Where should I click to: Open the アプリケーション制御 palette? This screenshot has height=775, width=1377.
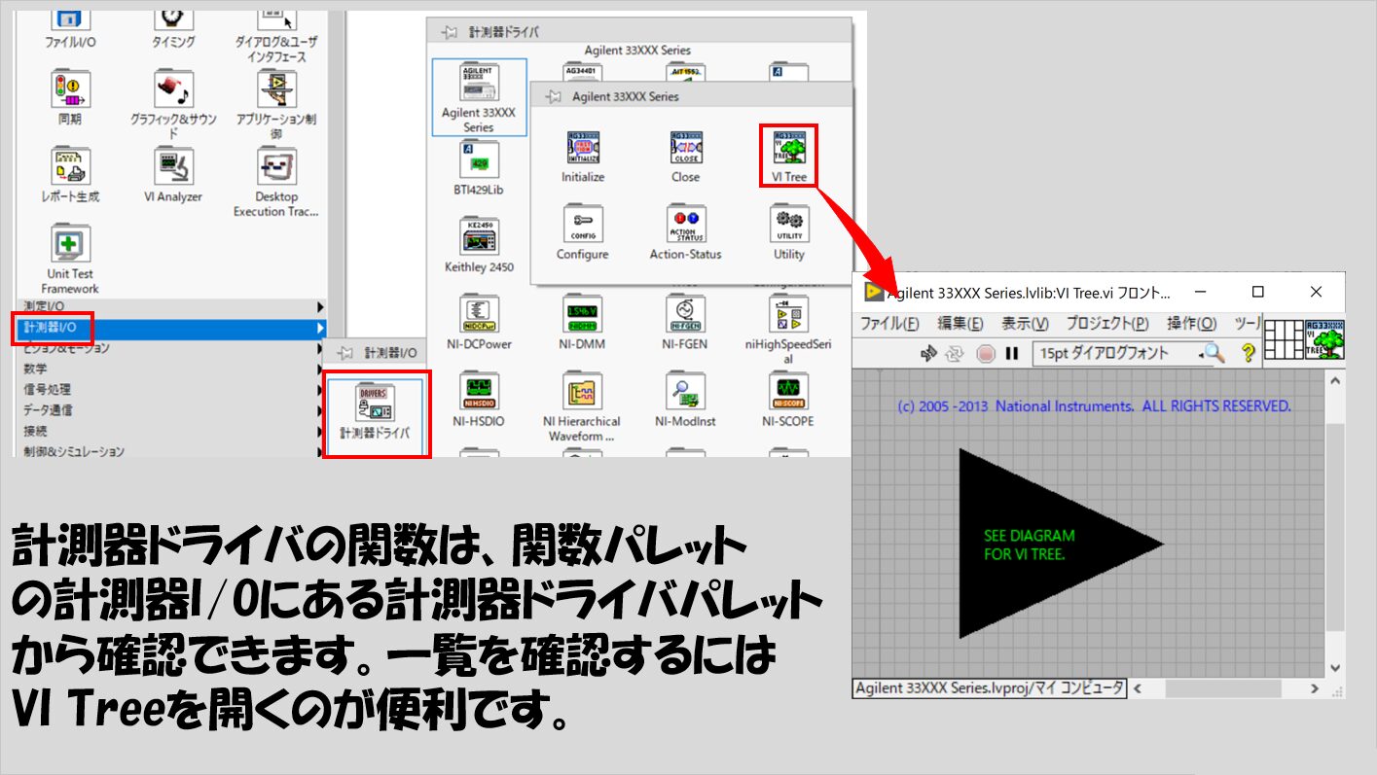tap(276, 89)
